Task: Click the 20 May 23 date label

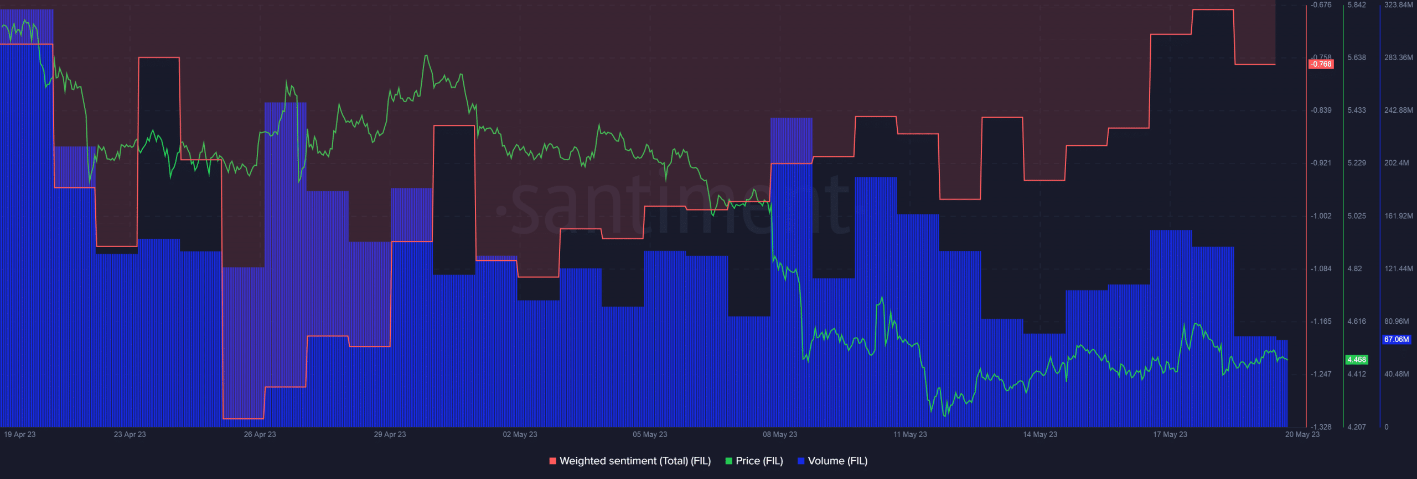Action: tap(1302, 434)
